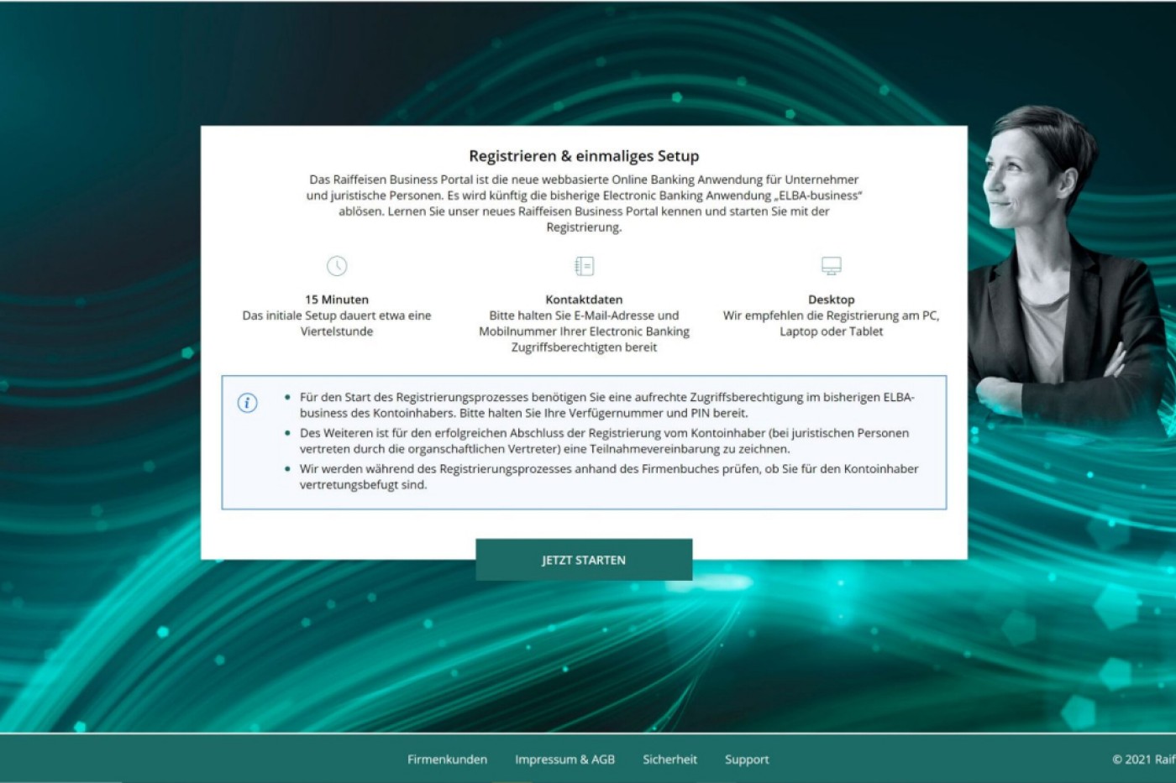
Task: Open the Impressum & AGB footer link
Action: 564,760
